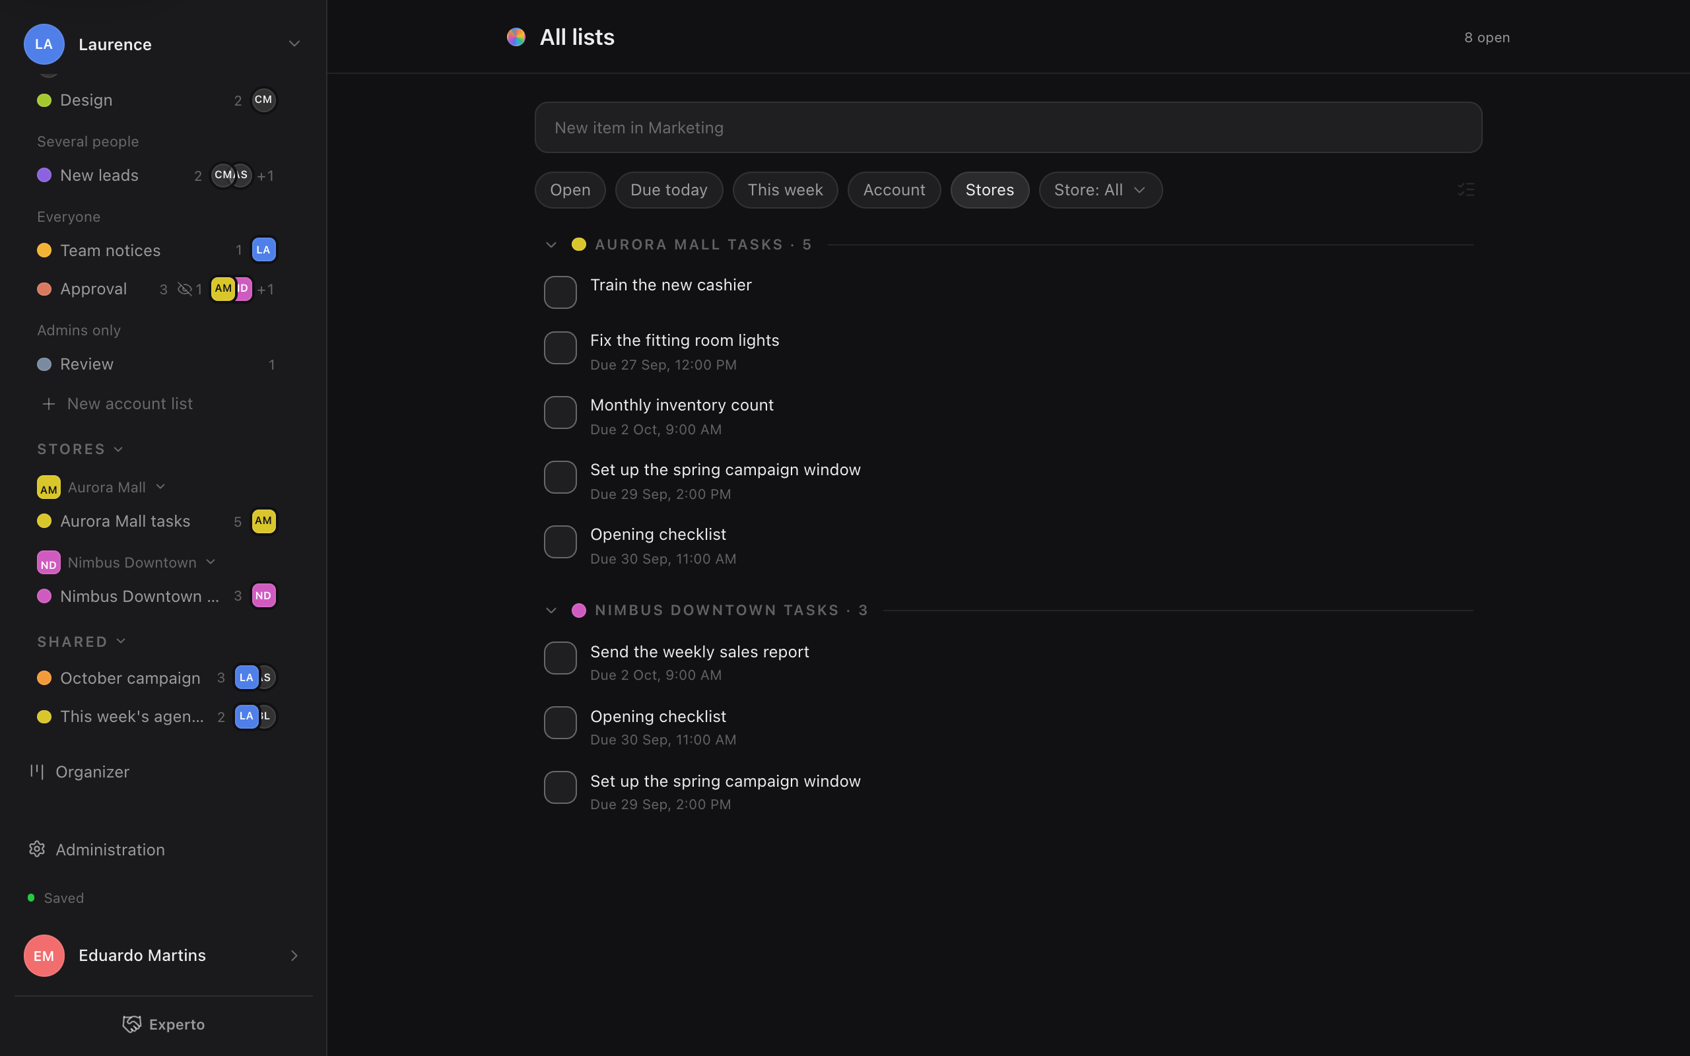Click the AM store icon for Aurora Mall
Image resolution: width=1690 pixels, height=1056 pixels.
(x=48, y=488)
